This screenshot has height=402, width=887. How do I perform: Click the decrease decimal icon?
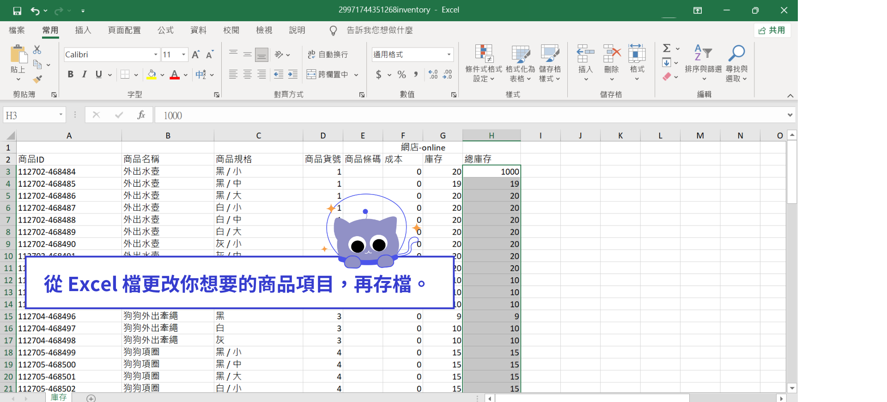(x=447, y=74)
